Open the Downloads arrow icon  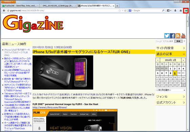coord(175,11)
